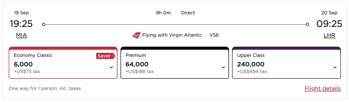Click the VS6 flight number
Screen dimensions: 349x102
[214, 35]
